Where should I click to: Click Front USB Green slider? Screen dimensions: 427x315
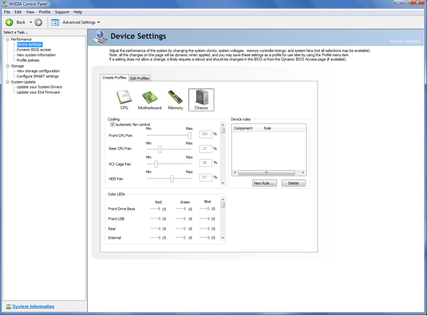[181, 218]
